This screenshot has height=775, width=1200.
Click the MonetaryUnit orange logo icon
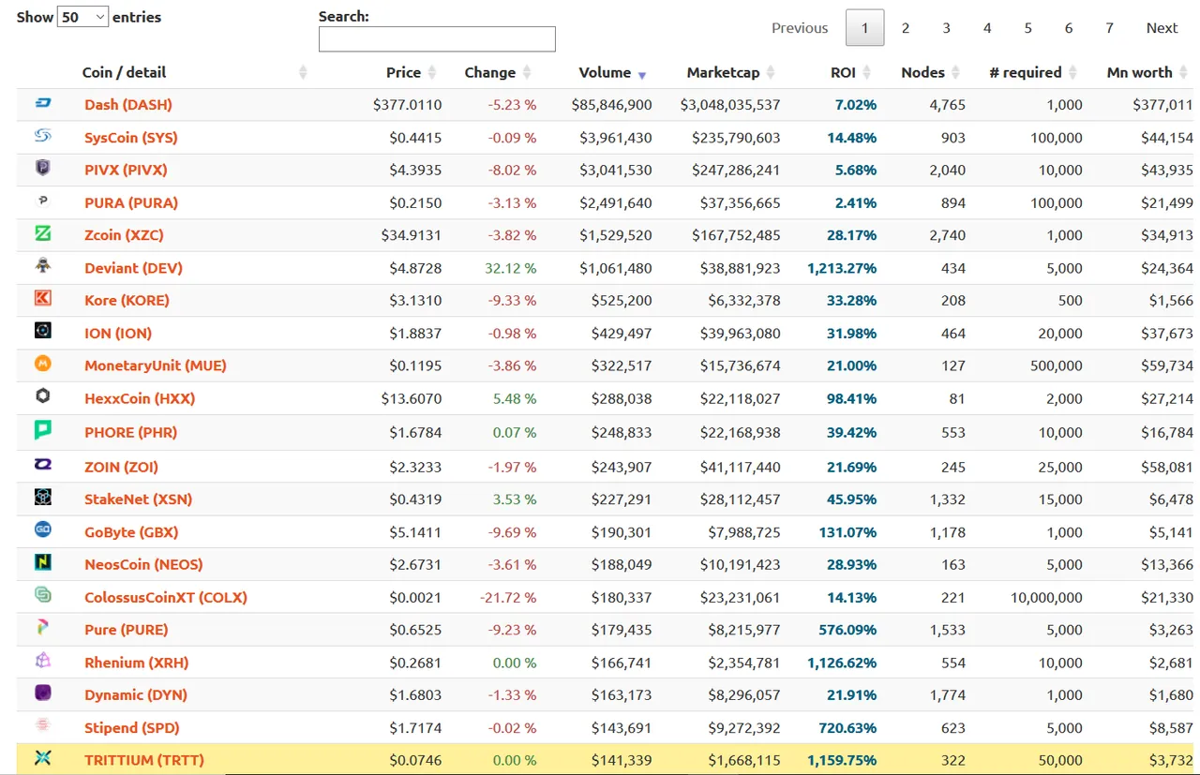[x=42, y=364]
